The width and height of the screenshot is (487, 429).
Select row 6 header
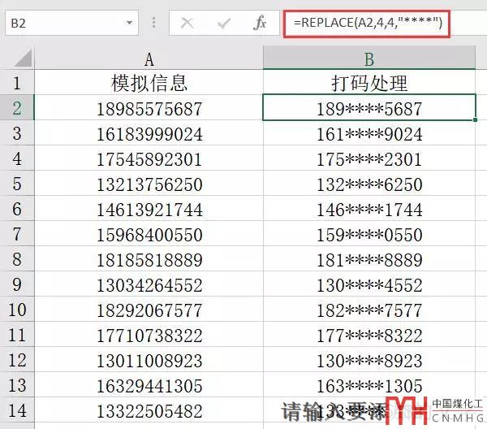coord(17,208)
